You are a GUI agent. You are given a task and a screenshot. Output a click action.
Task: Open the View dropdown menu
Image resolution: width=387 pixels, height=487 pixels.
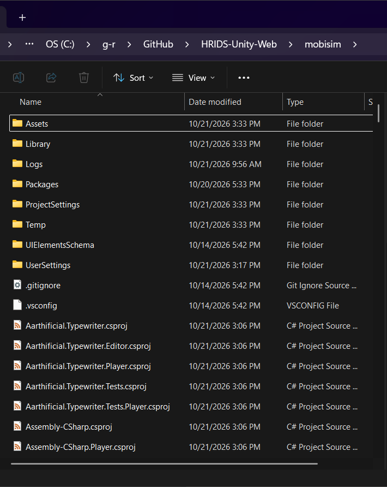click(194, 78)
